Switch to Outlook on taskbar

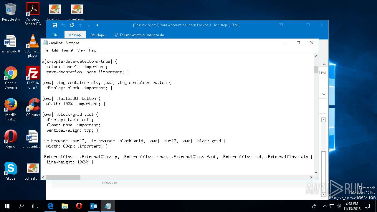tap(93, 206)
